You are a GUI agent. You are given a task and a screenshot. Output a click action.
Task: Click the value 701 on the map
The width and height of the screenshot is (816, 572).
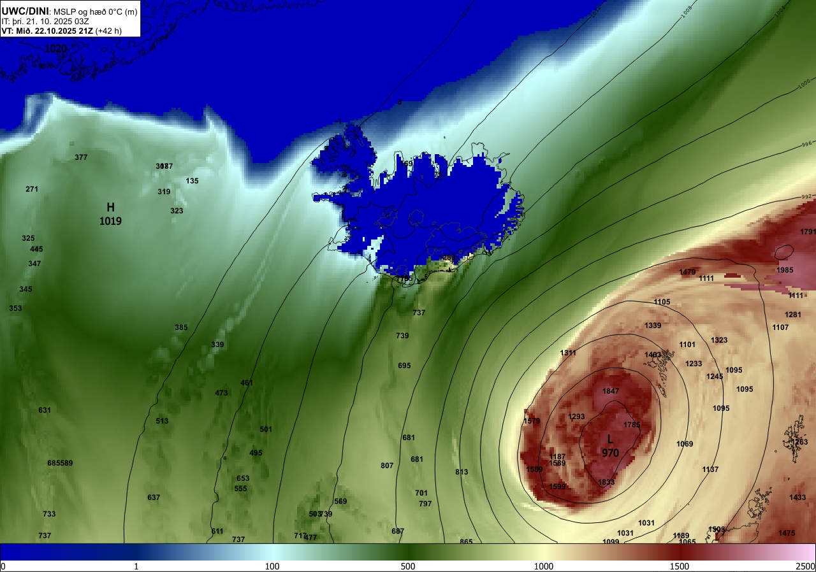[x=421, y=493]
